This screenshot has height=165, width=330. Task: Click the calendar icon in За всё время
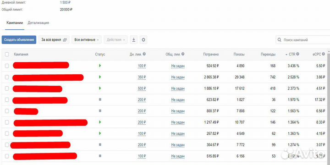tap(65, 40)
